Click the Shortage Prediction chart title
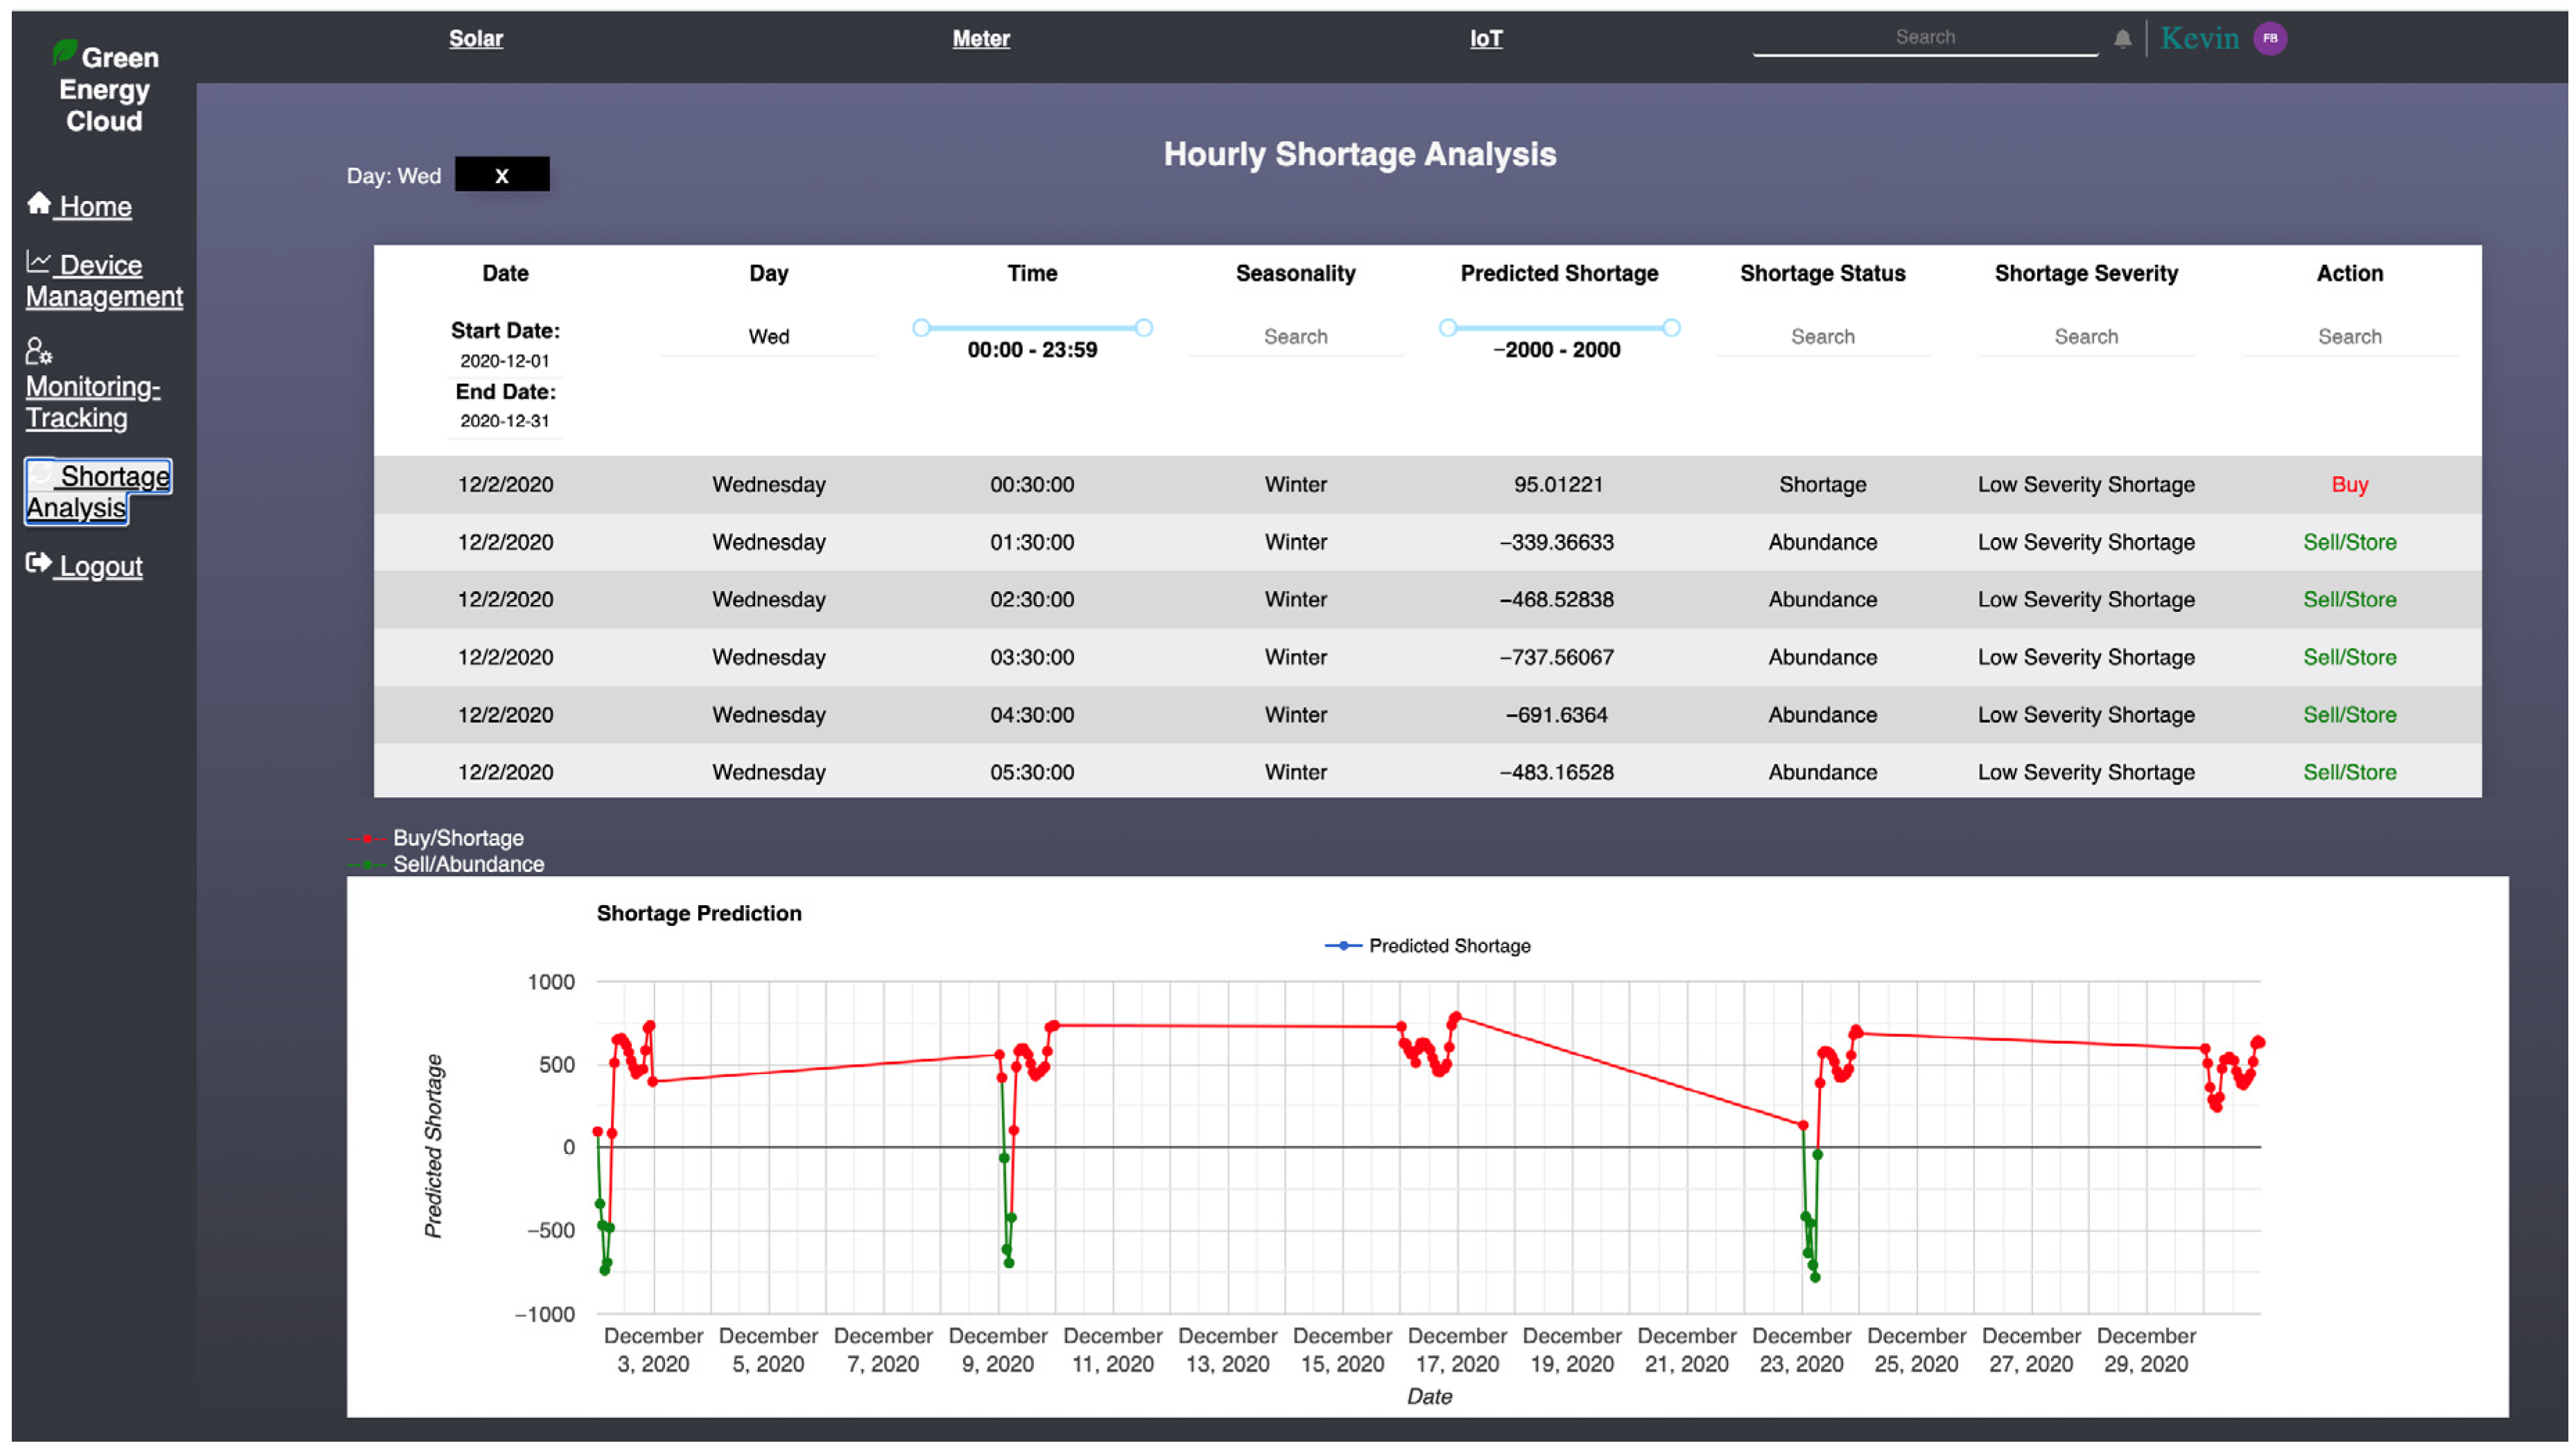The image size is (2576, 1450). [699, 914]
